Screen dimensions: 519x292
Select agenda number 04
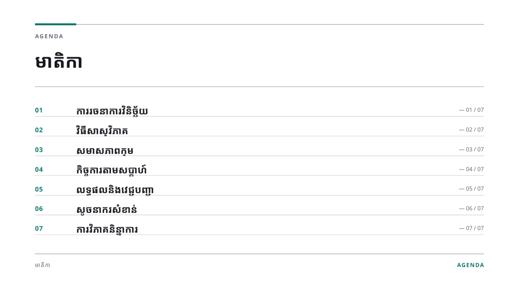39,170
